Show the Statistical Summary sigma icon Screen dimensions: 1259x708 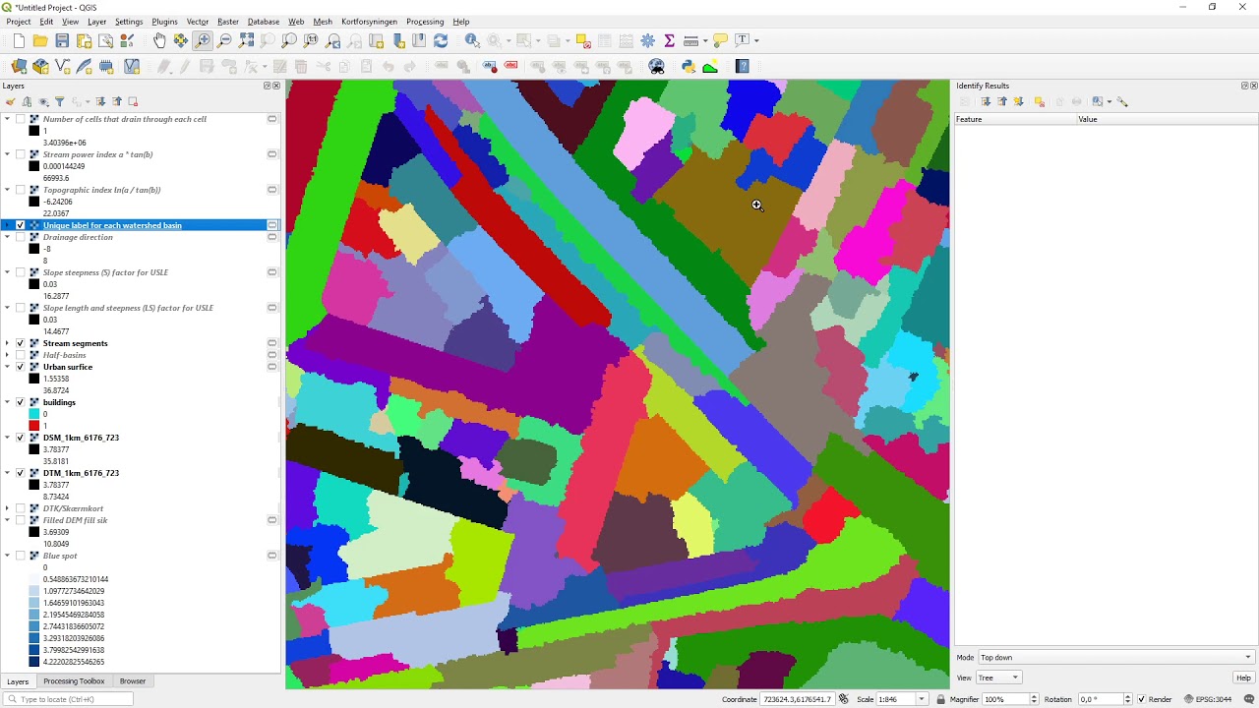[x=670, y=40]
